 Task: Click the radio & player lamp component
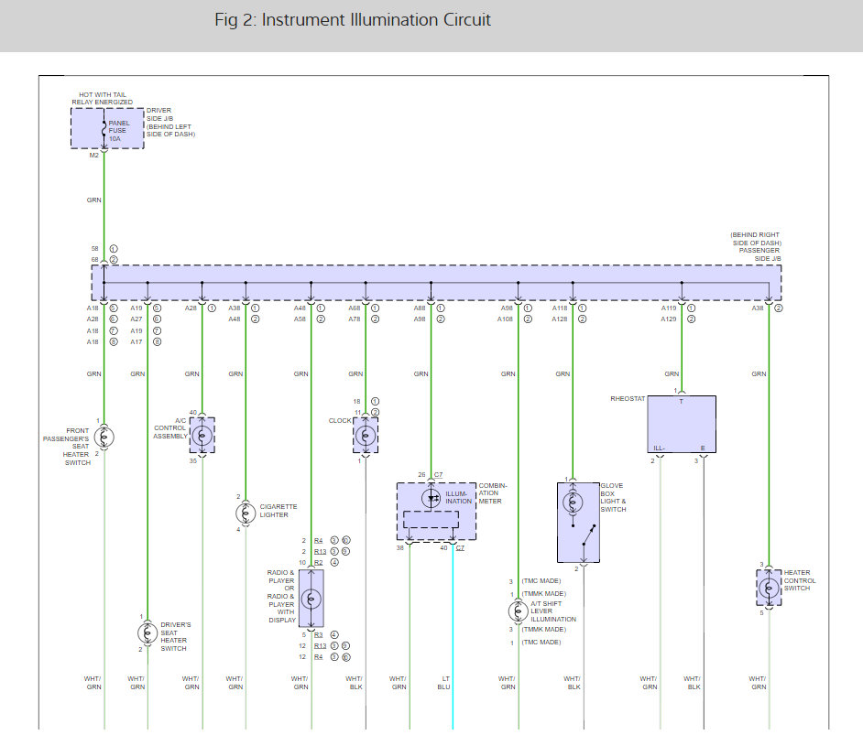[311, 599]
